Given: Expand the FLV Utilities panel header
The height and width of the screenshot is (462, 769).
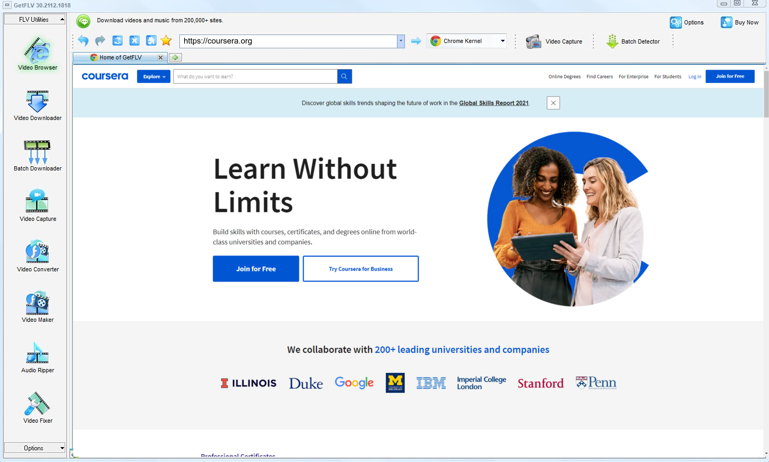Looking at the screenshot, I should [35, 19].
